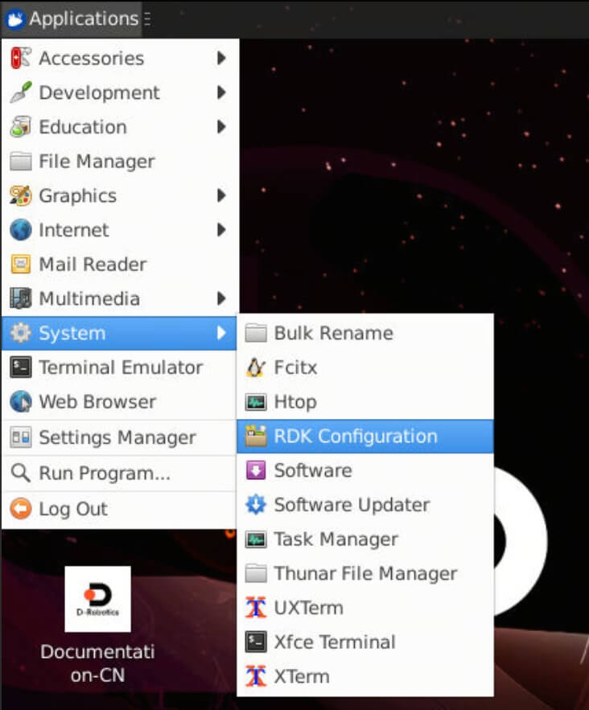The width and height of the screenshot is (589, 710).
Task: Click Log Out in the menu
Action: tap(72, 509)
